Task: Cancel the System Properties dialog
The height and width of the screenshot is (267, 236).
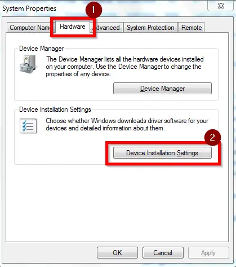Action: pos(163,253)
